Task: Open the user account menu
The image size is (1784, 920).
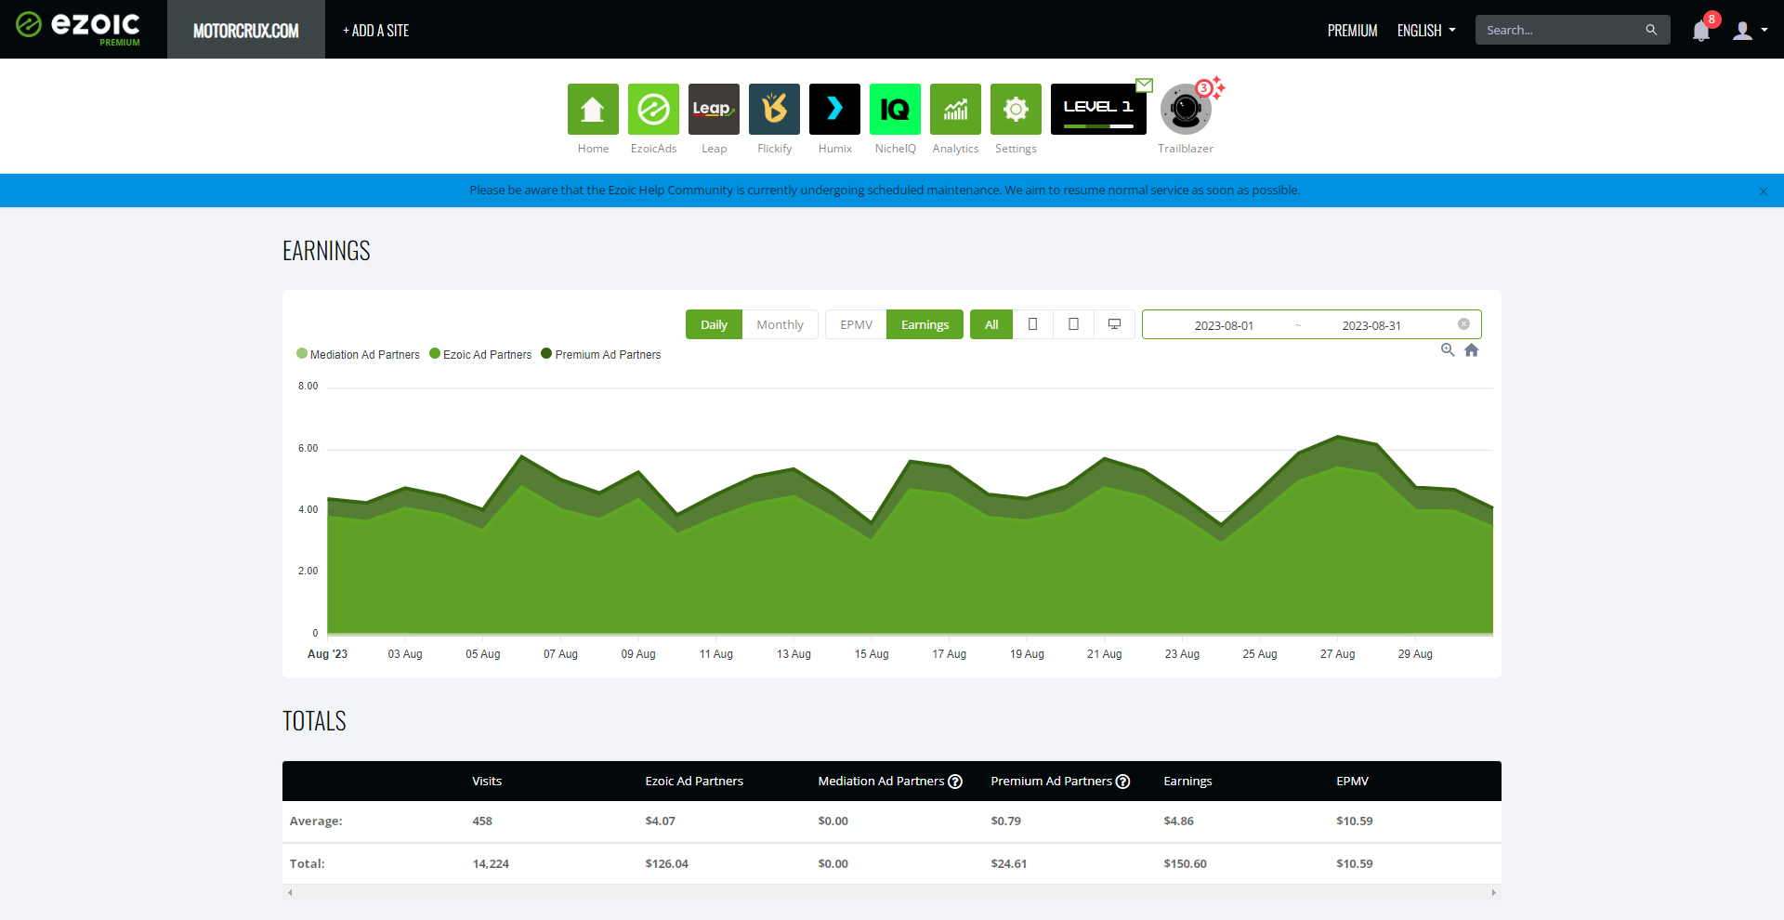Action: click(1750, 31)
